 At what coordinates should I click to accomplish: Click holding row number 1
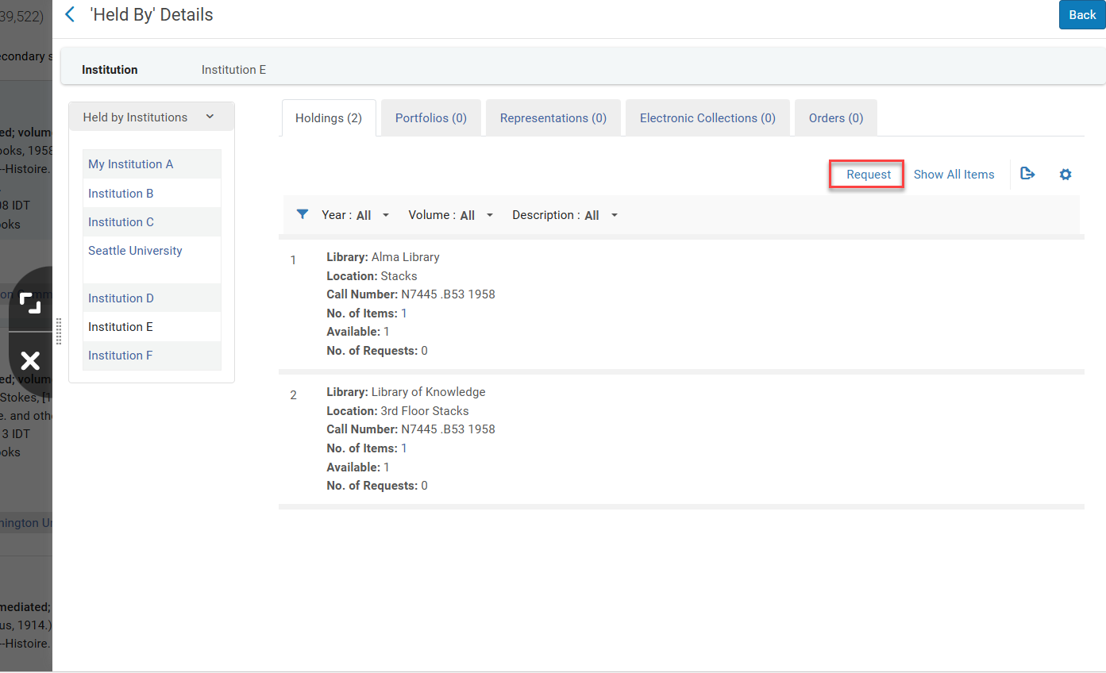[x=293, y=260]
